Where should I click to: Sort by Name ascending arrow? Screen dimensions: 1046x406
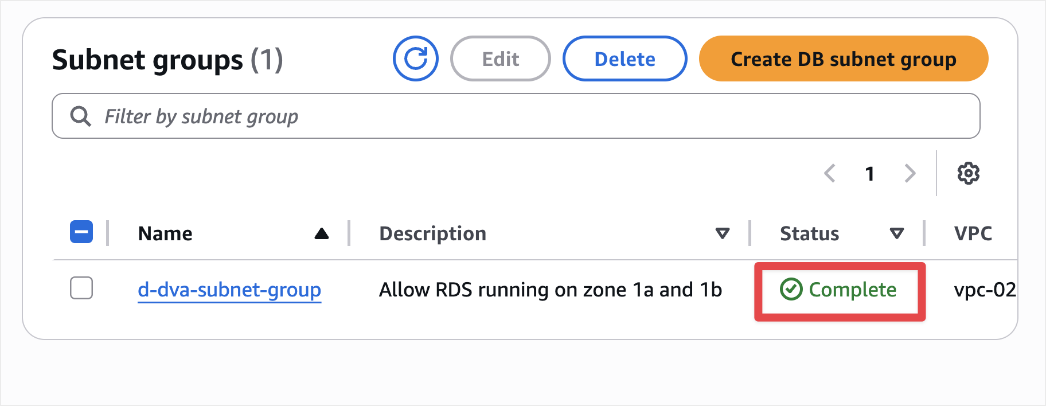click(x=322, y=233)
